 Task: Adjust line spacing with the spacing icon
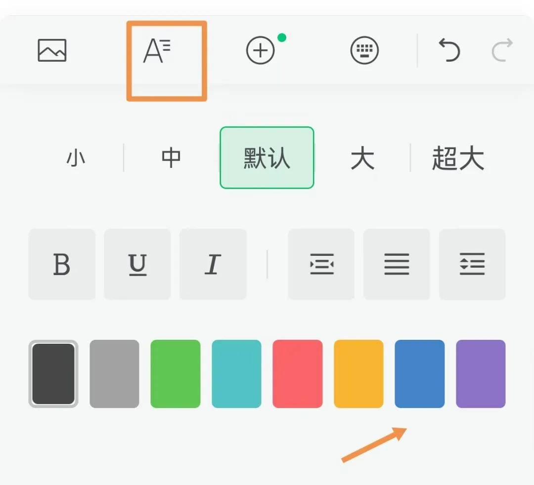(x=472, y=264)
